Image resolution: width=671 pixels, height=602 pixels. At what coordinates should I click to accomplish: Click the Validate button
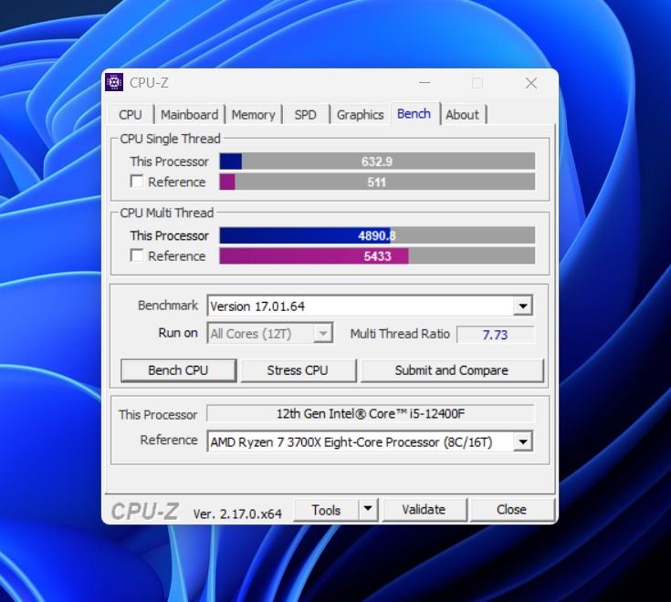tap(425, 510)
